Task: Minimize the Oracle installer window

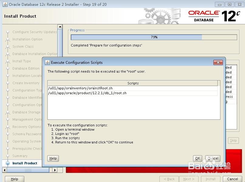Action: (219, 4)
